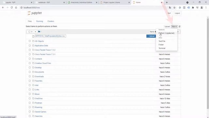Screen dimensions: 209x118
Task: Bookmark this page with the star icon
Action: pyautogui.click(x=174, y=8)
